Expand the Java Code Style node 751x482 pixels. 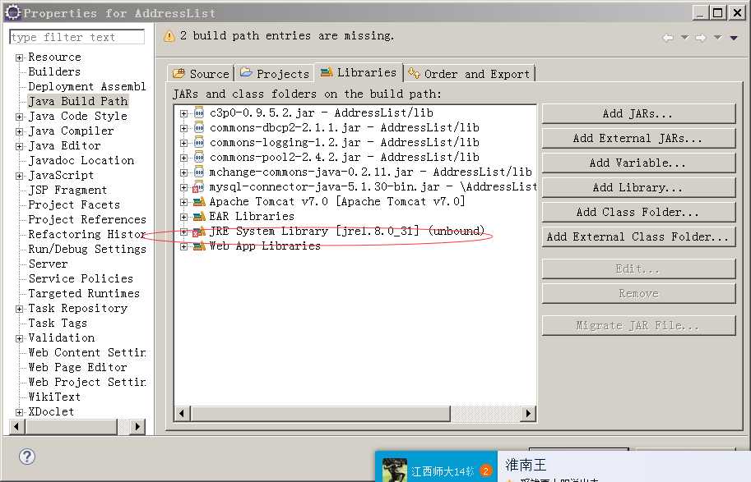(x=19, y=117)
